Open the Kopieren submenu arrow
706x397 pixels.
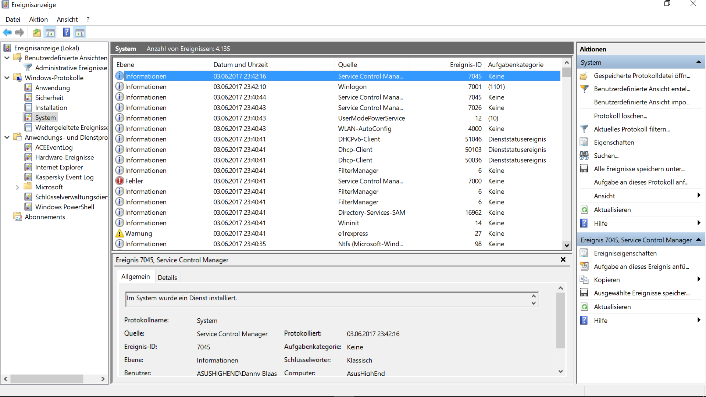click(x=698, y=279)
